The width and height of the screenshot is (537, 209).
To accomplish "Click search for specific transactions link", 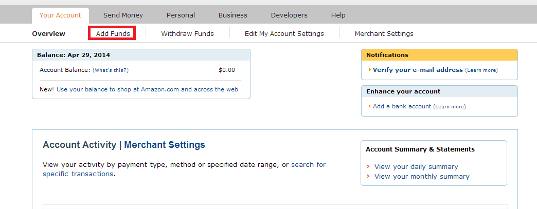I will (184, 169).
